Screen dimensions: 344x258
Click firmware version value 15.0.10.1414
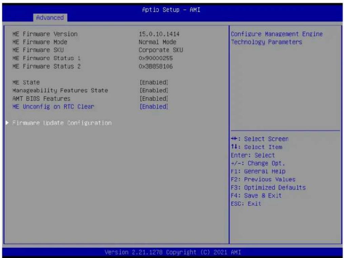(x=159, y=34)
